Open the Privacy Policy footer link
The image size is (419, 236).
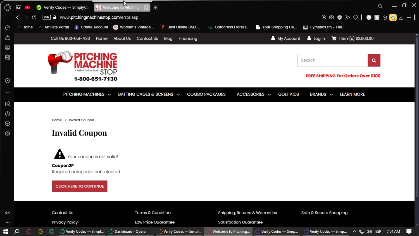pyautogui.click(x=65, y=222)
